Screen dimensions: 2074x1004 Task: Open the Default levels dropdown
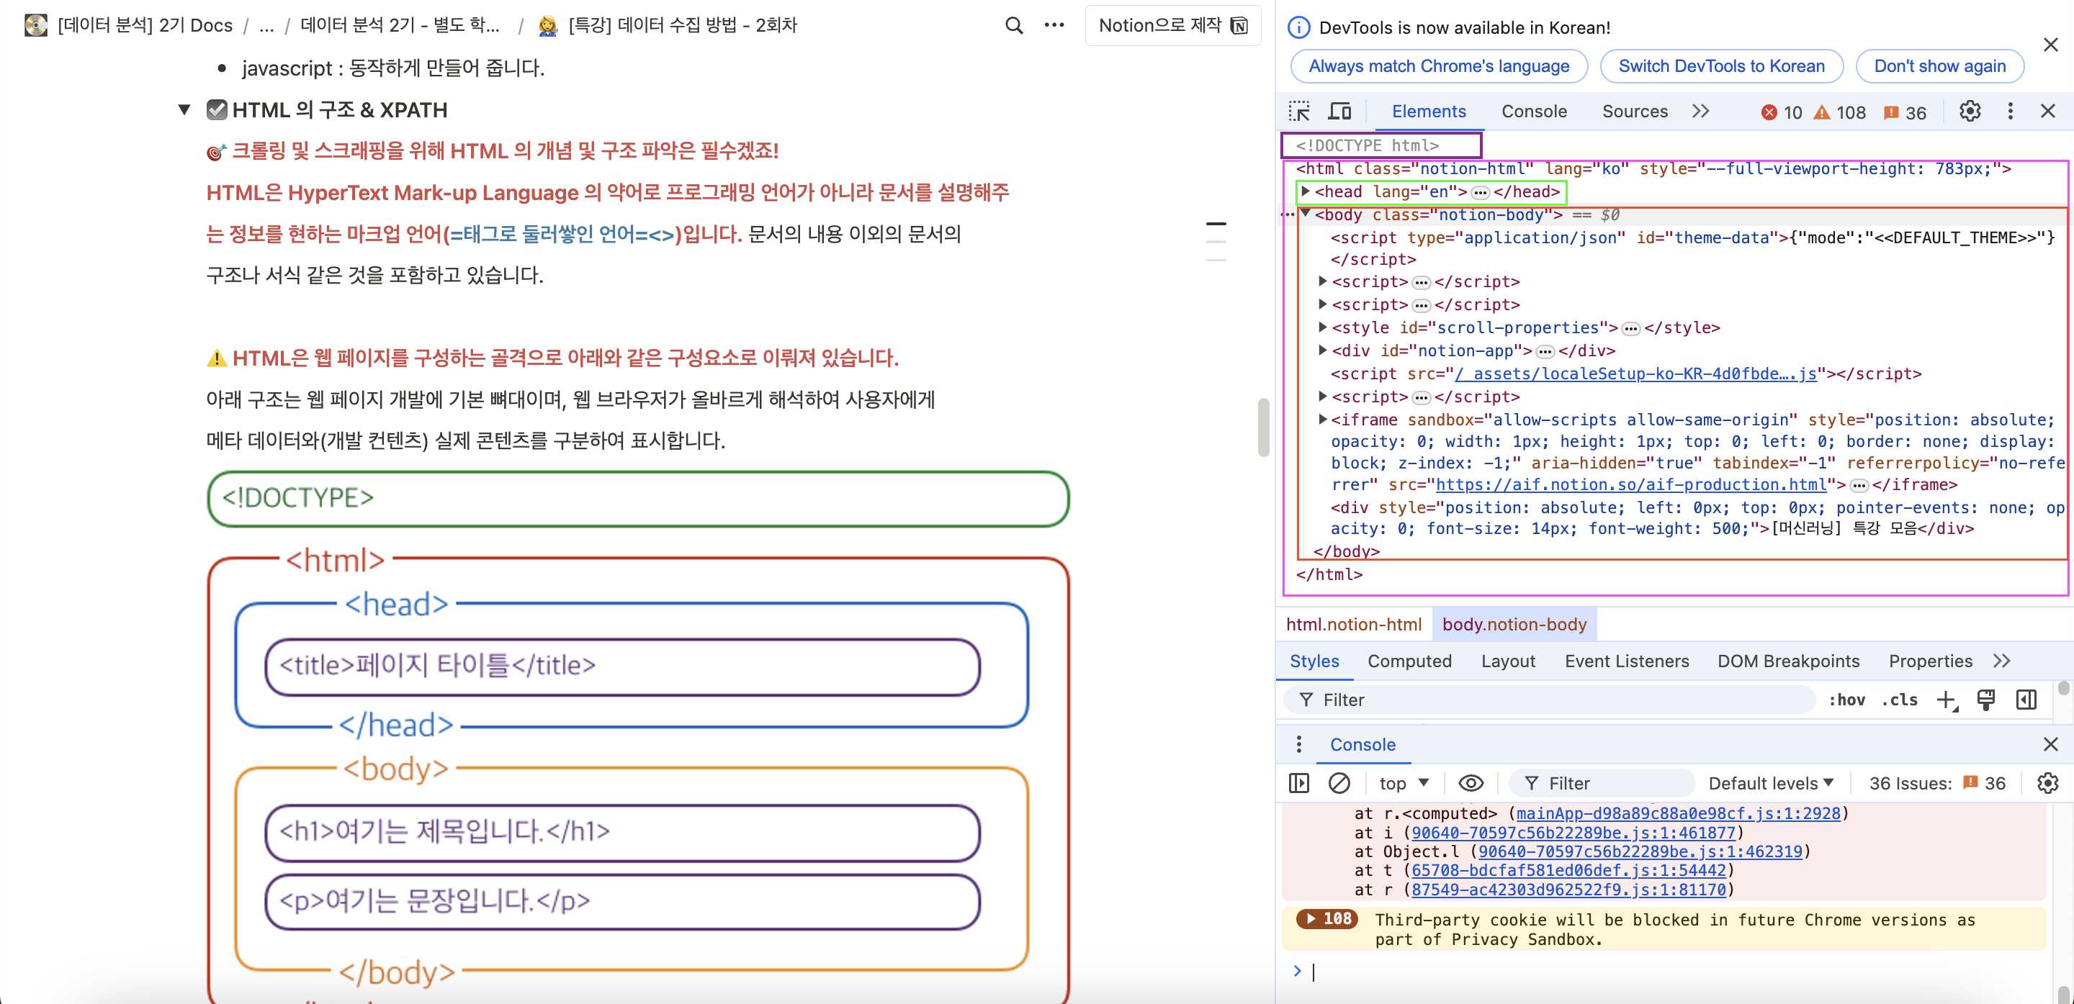[1771, 783]
